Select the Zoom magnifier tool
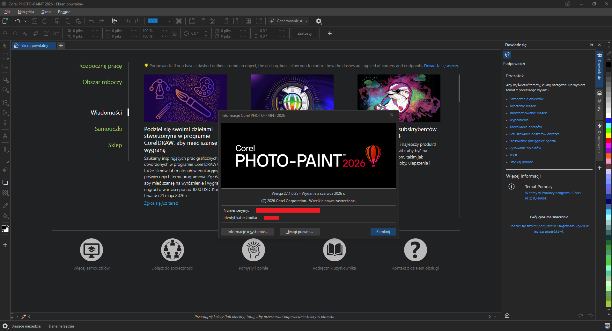The width and height of the screenshot is (612, 331). [x=5, y=90]
